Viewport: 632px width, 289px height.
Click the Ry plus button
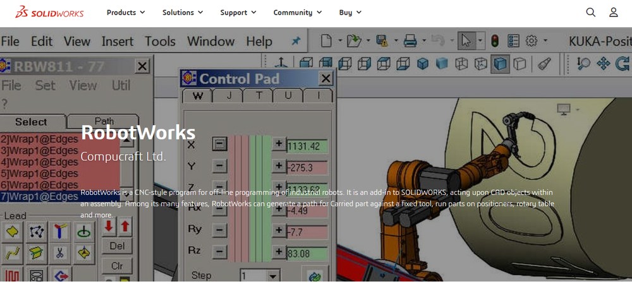click(279, 230)
